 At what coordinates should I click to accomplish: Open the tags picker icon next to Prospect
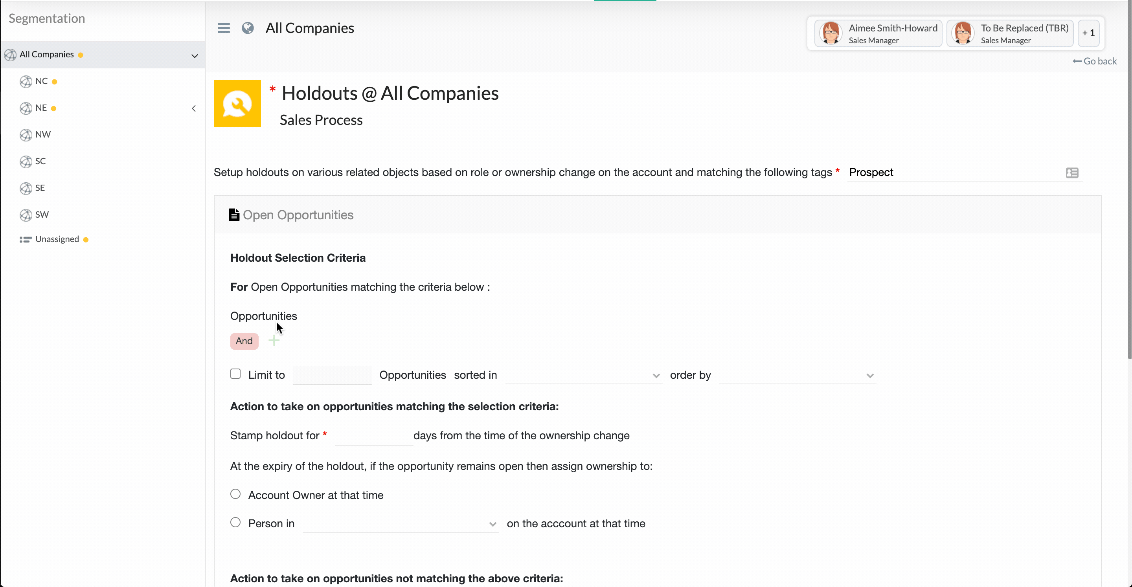point(1072,172)
